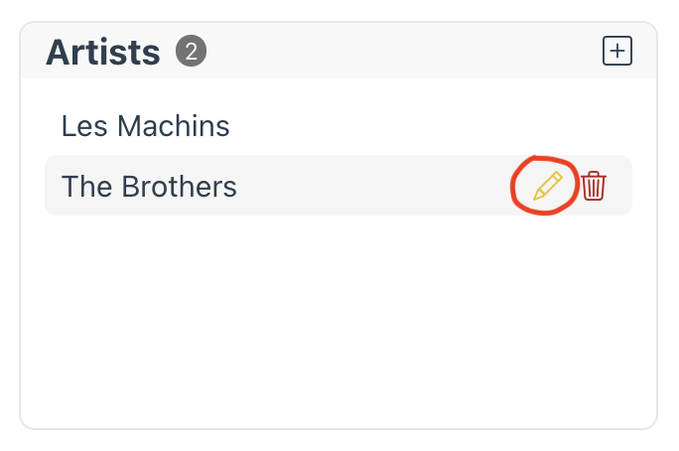Click the Artists panel heading
679x451 pixels.
coord(103,53)
